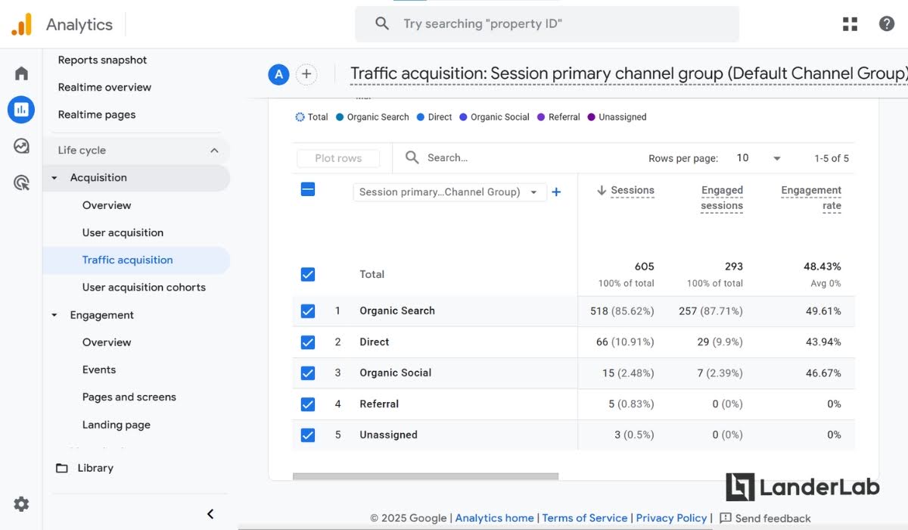Viewport: 908px width, 530px height.
Task: Collapse the navigation with left chevron
Action: 210,514
